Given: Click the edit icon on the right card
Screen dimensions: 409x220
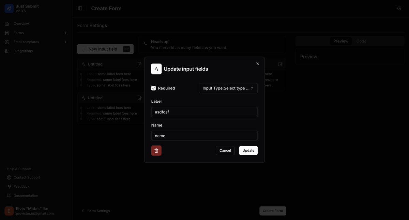Looking at the screenshot, I should click(281, 64).
